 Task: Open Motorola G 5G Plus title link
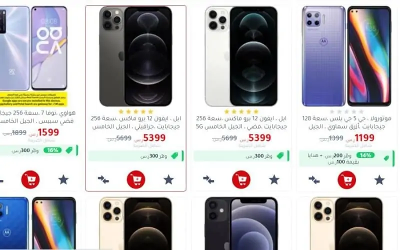click(346, 122)
